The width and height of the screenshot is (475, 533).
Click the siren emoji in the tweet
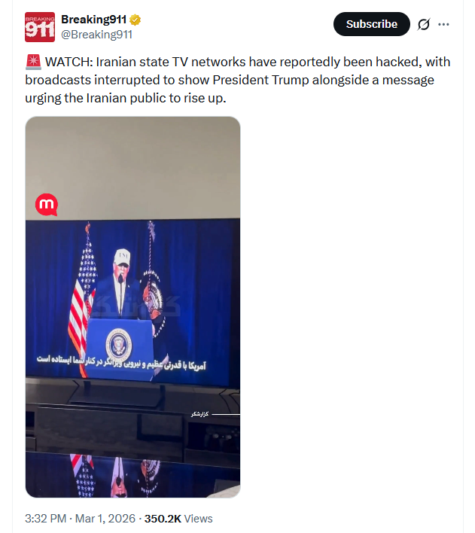33,62
